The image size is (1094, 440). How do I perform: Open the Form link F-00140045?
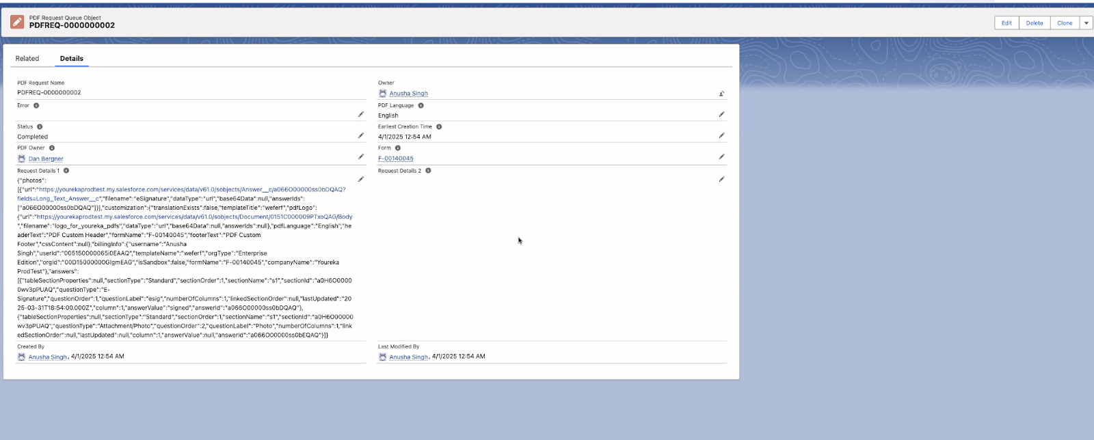(396, 159)
